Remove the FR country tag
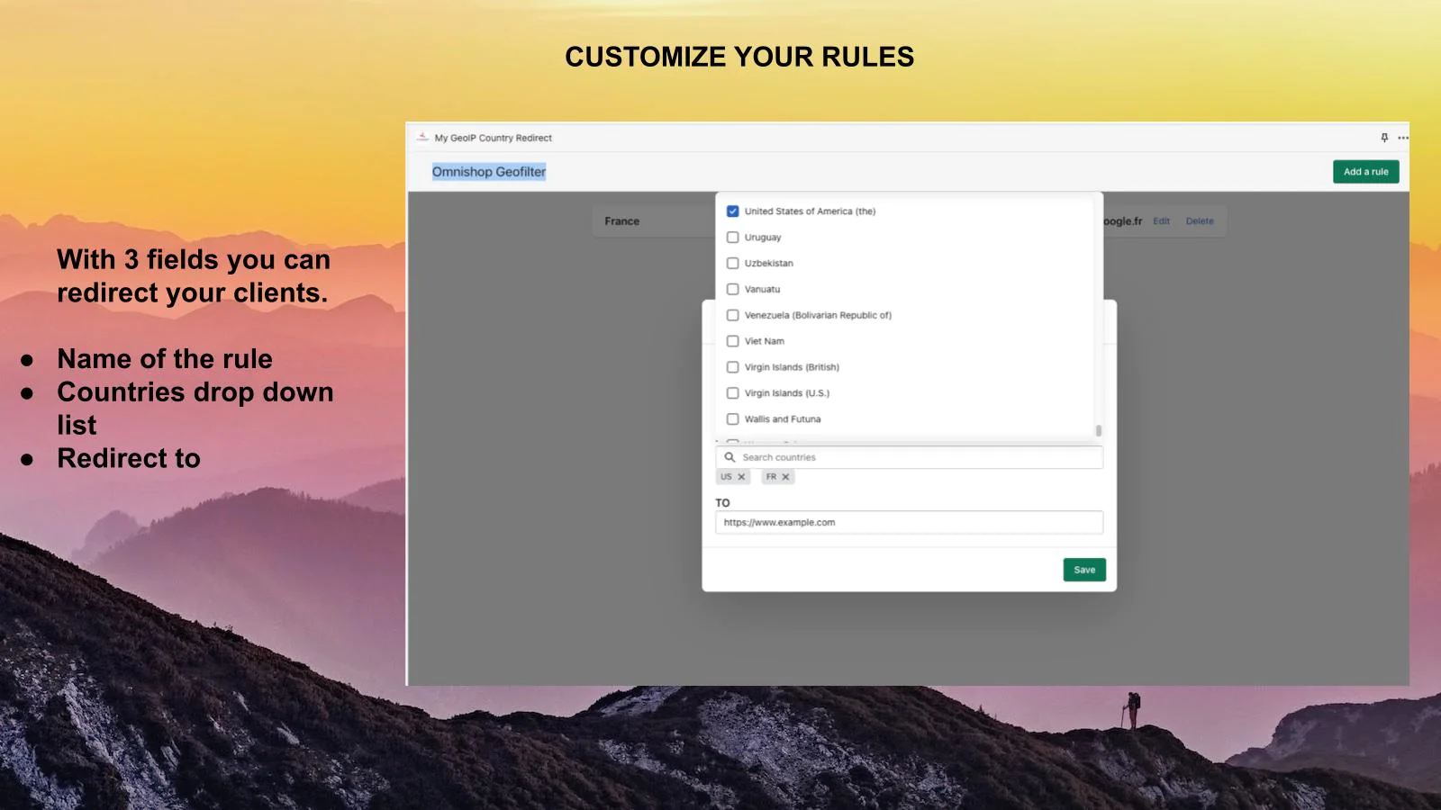1441x810 pixels. click(x=785, y=477)
